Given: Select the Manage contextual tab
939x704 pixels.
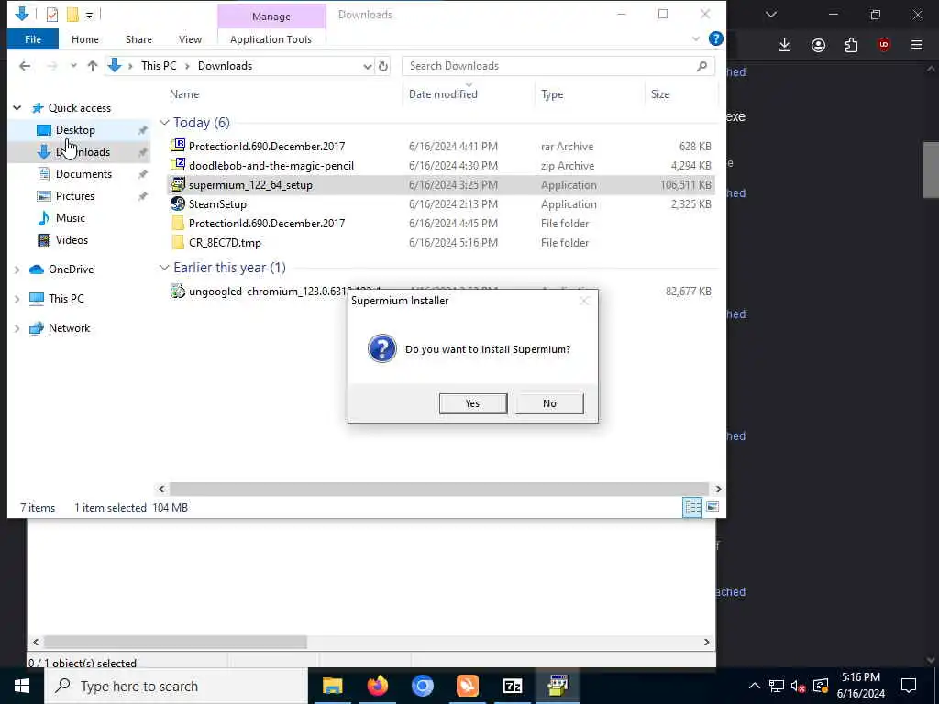Looking at the screenshot, I should [x=271, y=16].
